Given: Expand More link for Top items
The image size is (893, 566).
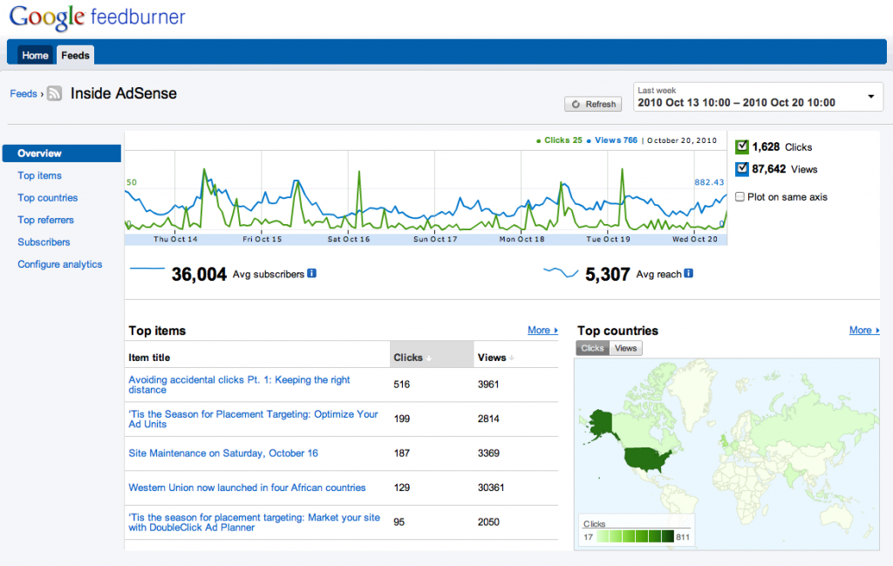Looking at the screenshot, I should pos(542,331).
